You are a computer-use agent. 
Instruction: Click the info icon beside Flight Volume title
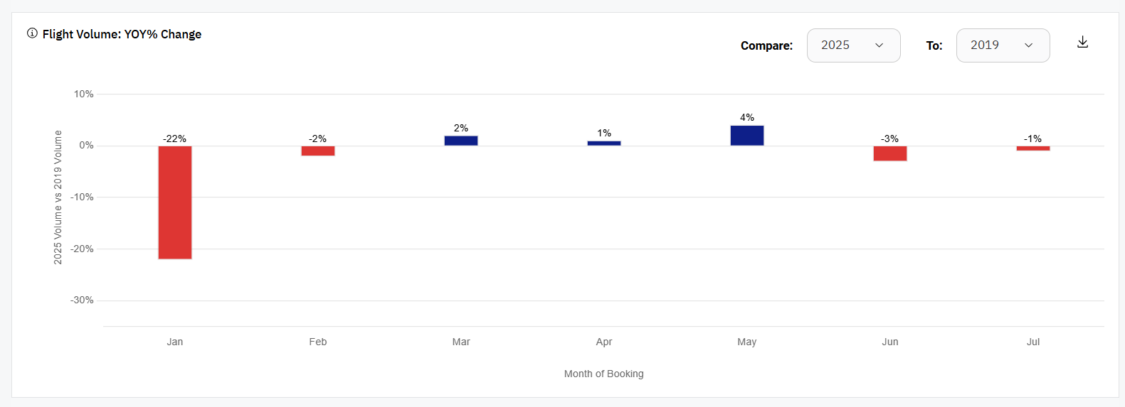coord(32,33)
